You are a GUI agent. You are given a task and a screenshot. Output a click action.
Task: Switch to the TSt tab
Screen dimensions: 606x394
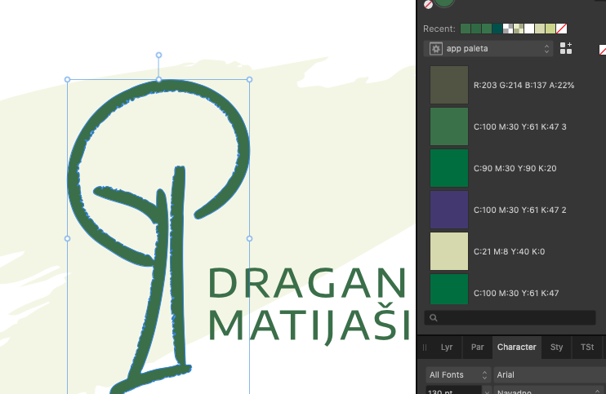coord(587,347)
